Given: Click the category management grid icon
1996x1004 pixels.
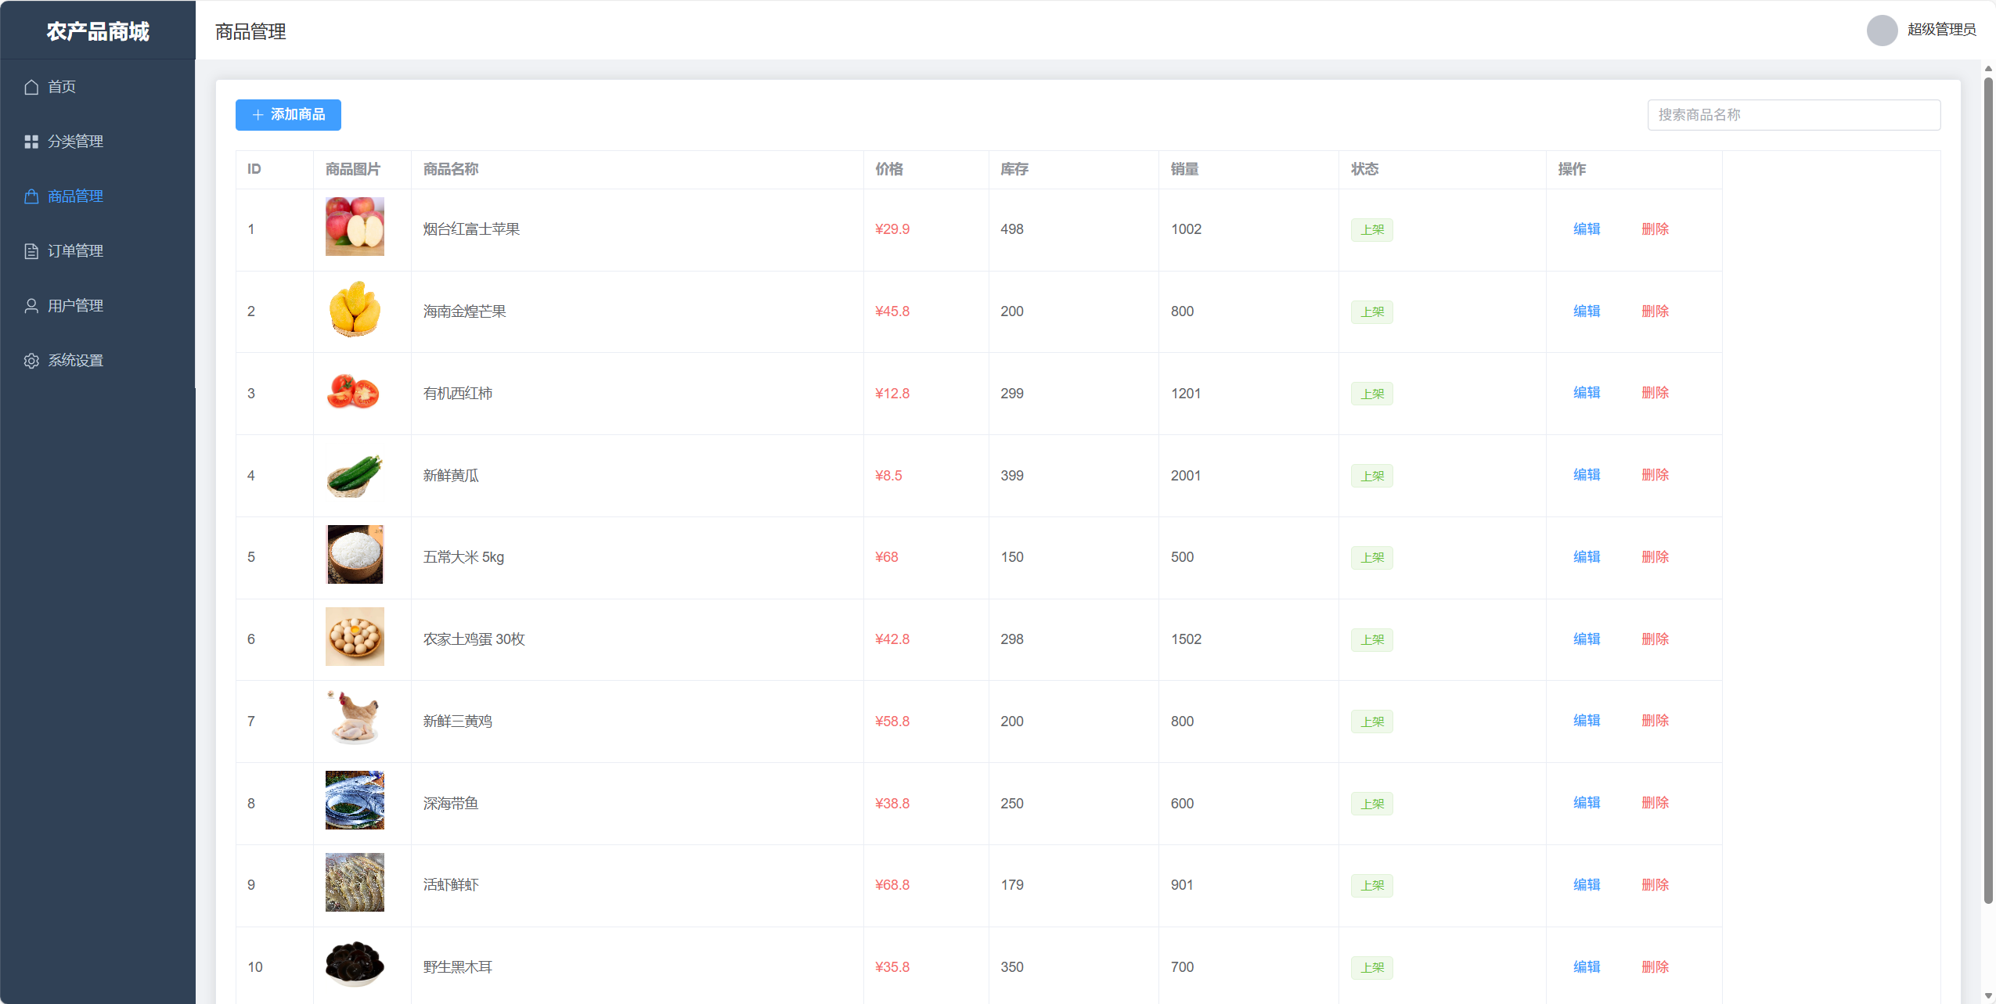Looking at the screenshot, I should 31,142.
